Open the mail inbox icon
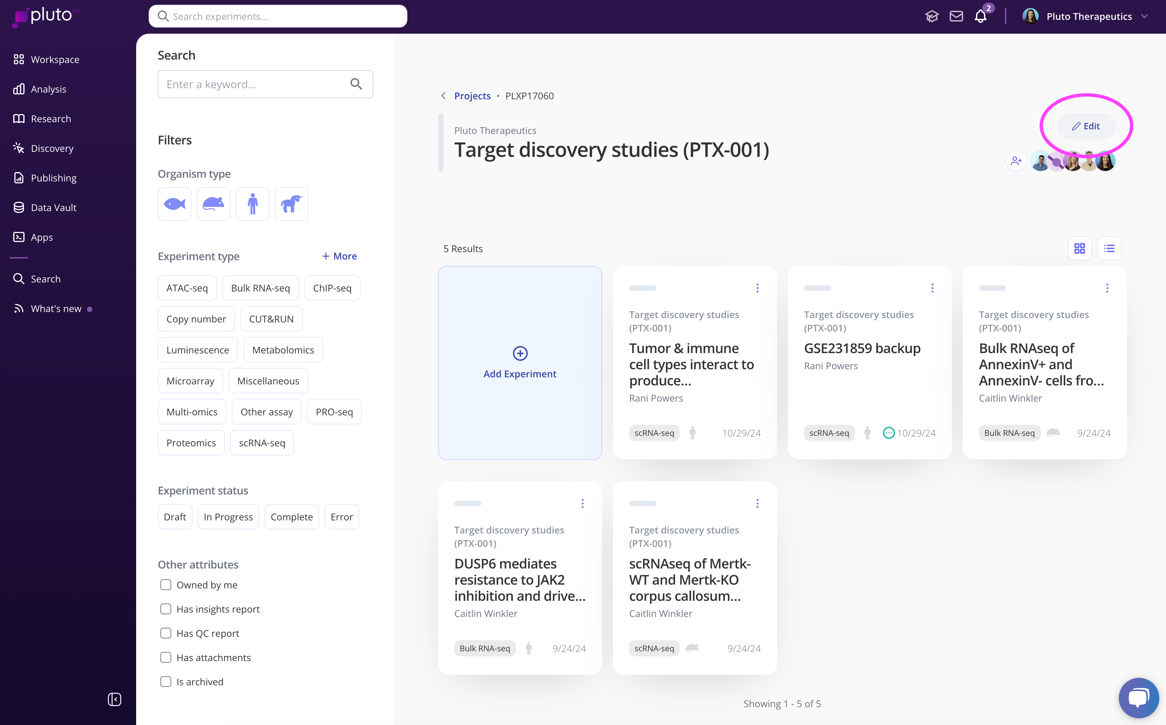The image size is (1166, 725). click(x=956, y=17)
